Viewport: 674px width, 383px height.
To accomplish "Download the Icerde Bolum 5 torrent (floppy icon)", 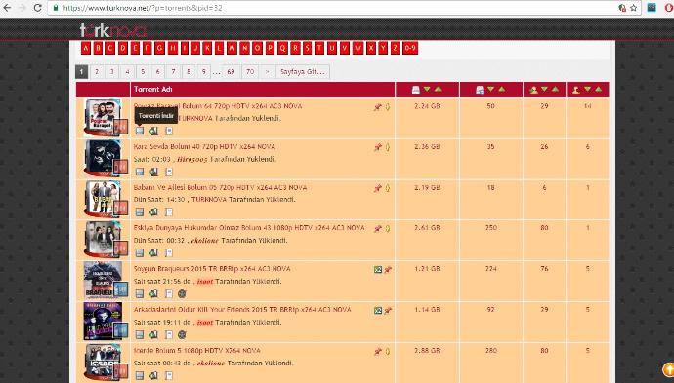I will pos(140,376).
